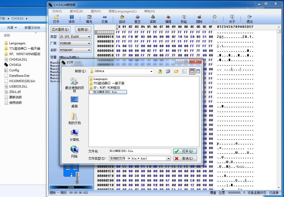Create new folder icon in open dialog
This screenshot has height=197, width=284.
tap(176, 71)
